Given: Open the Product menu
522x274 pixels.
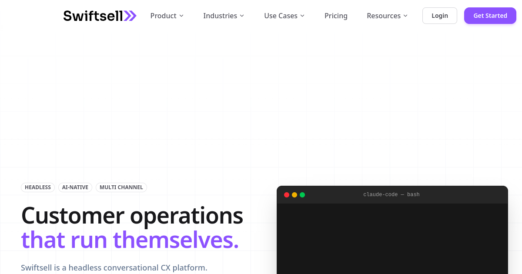Looking at the screenshot, I should coord(167,16).
